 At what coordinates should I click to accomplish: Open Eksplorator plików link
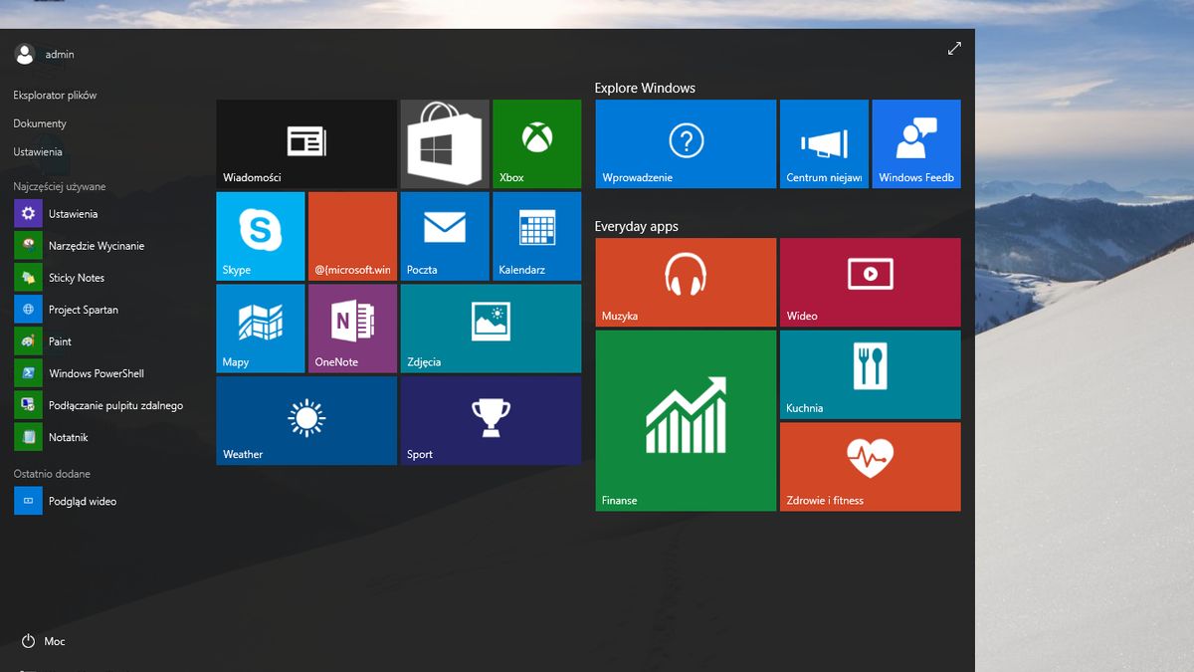55,96
